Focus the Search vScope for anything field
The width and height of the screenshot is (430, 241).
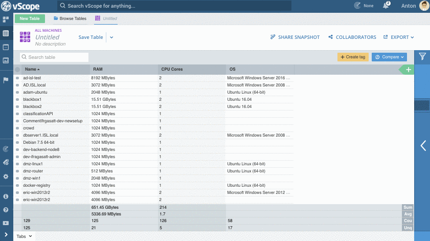pos(174,6)
